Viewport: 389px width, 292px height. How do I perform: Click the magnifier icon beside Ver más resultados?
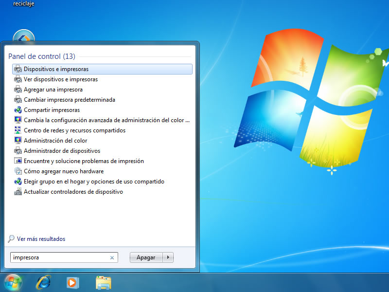(x=11, y=238)
